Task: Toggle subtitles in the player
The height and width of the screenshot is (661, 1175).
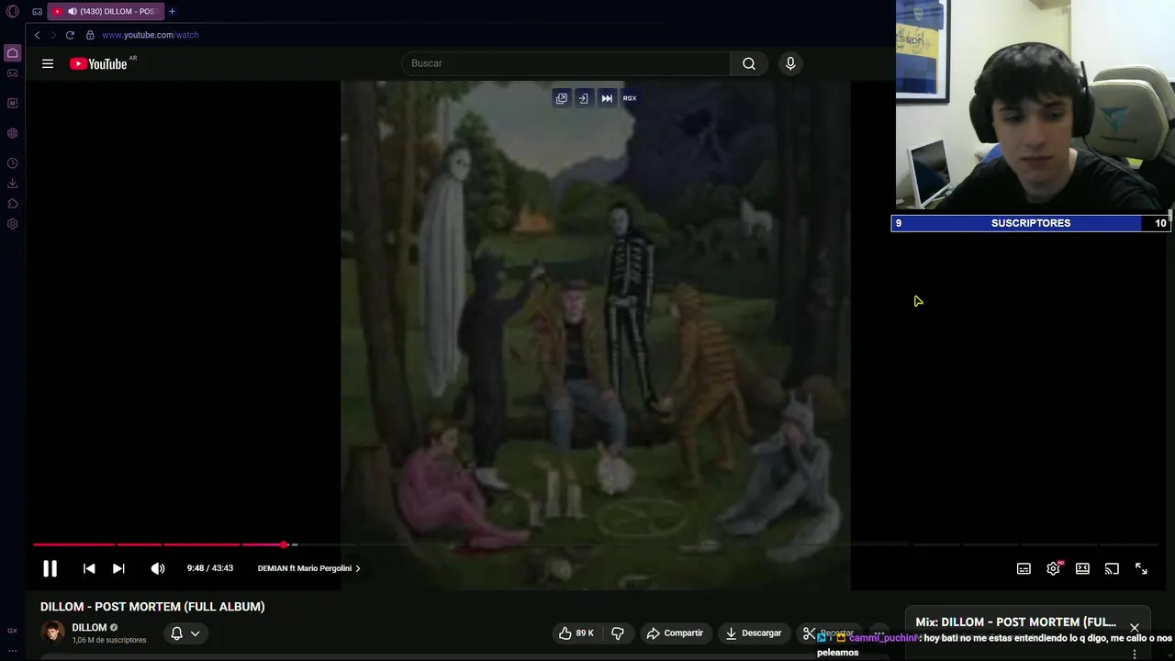Action: 1024,568
